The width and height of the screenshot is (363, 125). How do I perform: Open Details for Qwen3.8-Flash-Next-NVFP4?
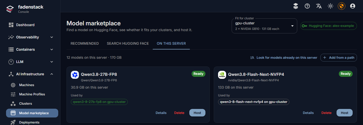click(308, 113)
